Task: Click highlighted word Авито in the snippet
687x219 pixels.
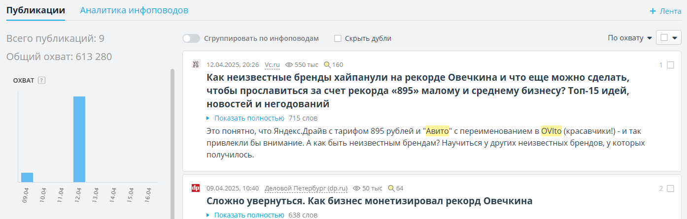Action: point(437,131)
